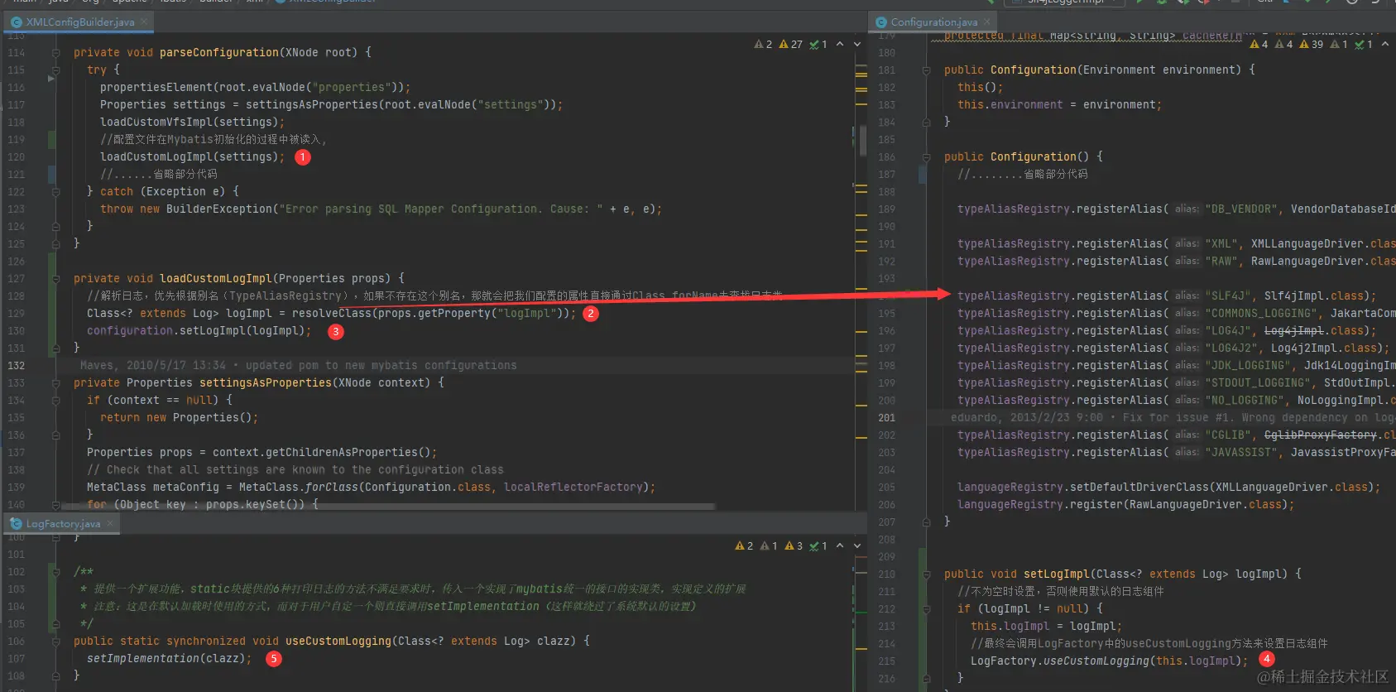The width and height of the screenshot is (1396, 692).
Task: Click the configuration.setLogImpl(logImpl) line
Action: pyautogui.click(x=199, y=330)
